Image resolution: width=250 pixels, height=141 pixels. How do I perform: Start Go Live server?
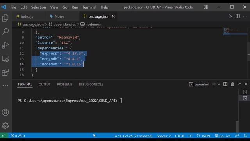(x=222, y=136)
